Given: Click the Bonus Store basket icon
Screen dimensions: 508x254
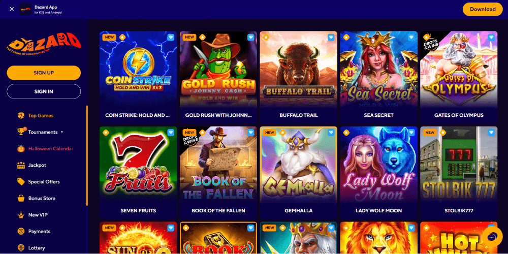Looking at the screenshot, I should coord(21,198).
